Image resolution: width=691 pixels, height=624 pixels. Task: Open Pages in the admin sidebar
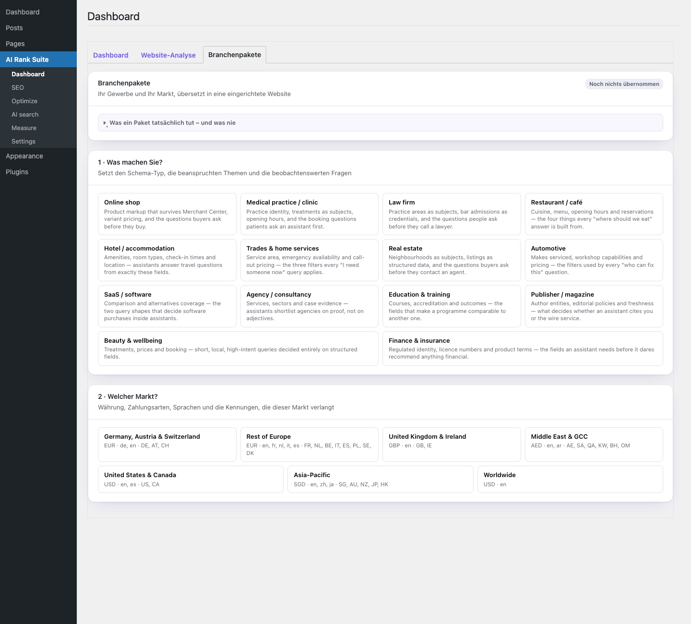tap(38, 44)
